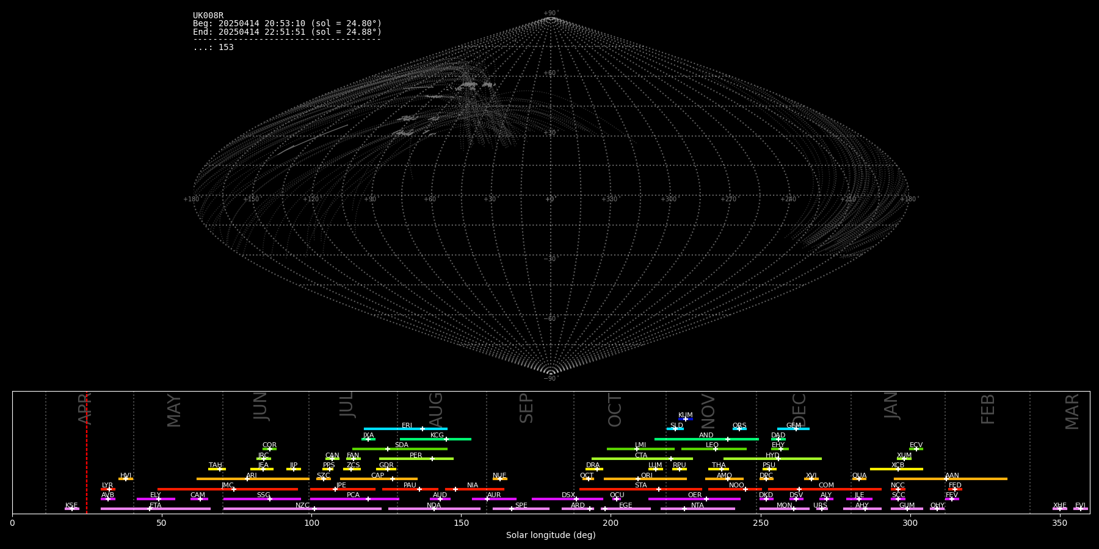Image resolution: width=1099 pixels, height=549 pixels.
Task: Click the XCB shower label
Action: coord(898,465)
